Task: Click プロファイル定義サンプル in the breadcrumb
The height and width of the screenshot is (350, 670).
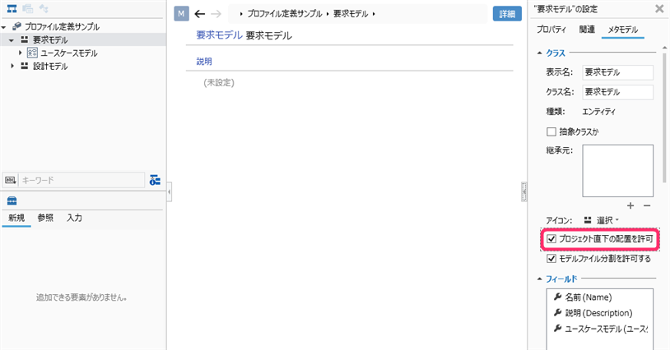Action: (x=284, y=14)
